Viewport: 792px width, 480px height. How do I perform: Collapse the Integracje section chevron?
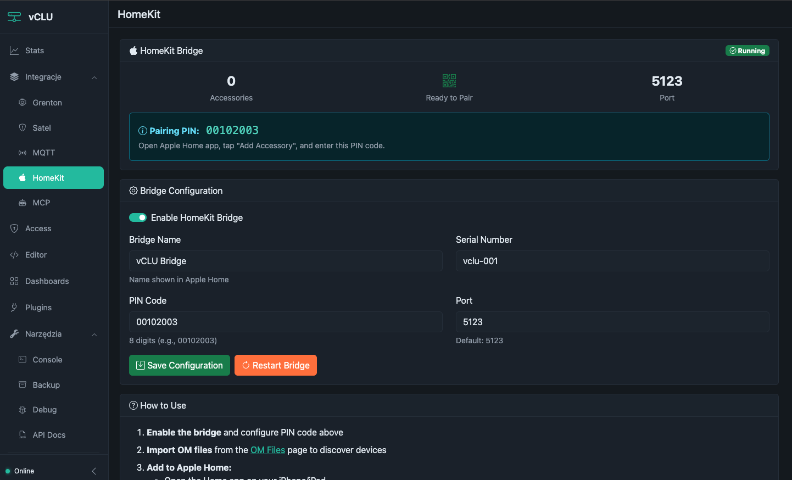coord(94,77)
